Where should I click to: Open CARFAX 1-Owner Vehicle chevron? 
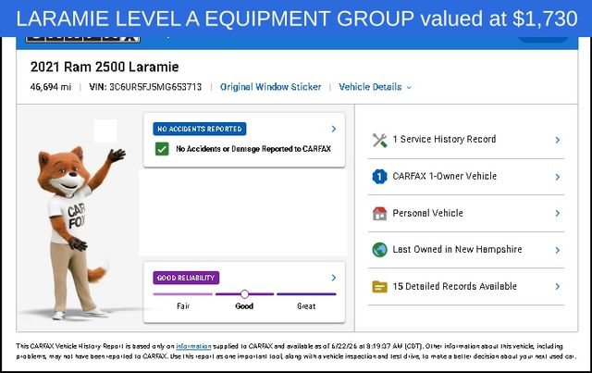pyautogui.click(x=557, y=177)
